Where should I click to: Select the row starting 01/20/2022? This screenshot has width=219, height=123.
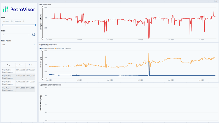click(x=19, y=89)
